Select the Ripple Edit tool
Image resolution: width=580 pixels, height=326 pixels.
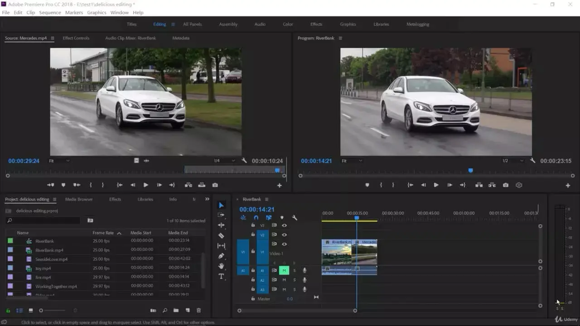(221, 225)
